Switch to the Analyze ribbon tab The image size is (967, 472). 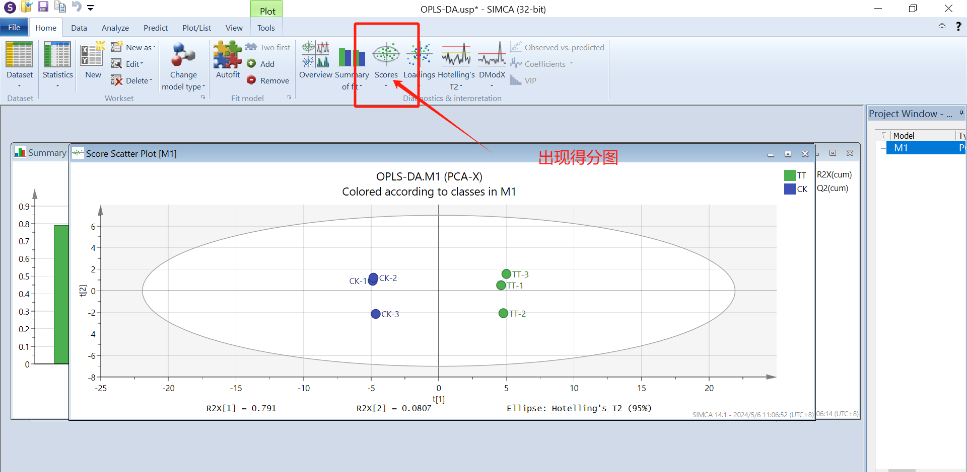pyautogui.click(x=115, y=28)
